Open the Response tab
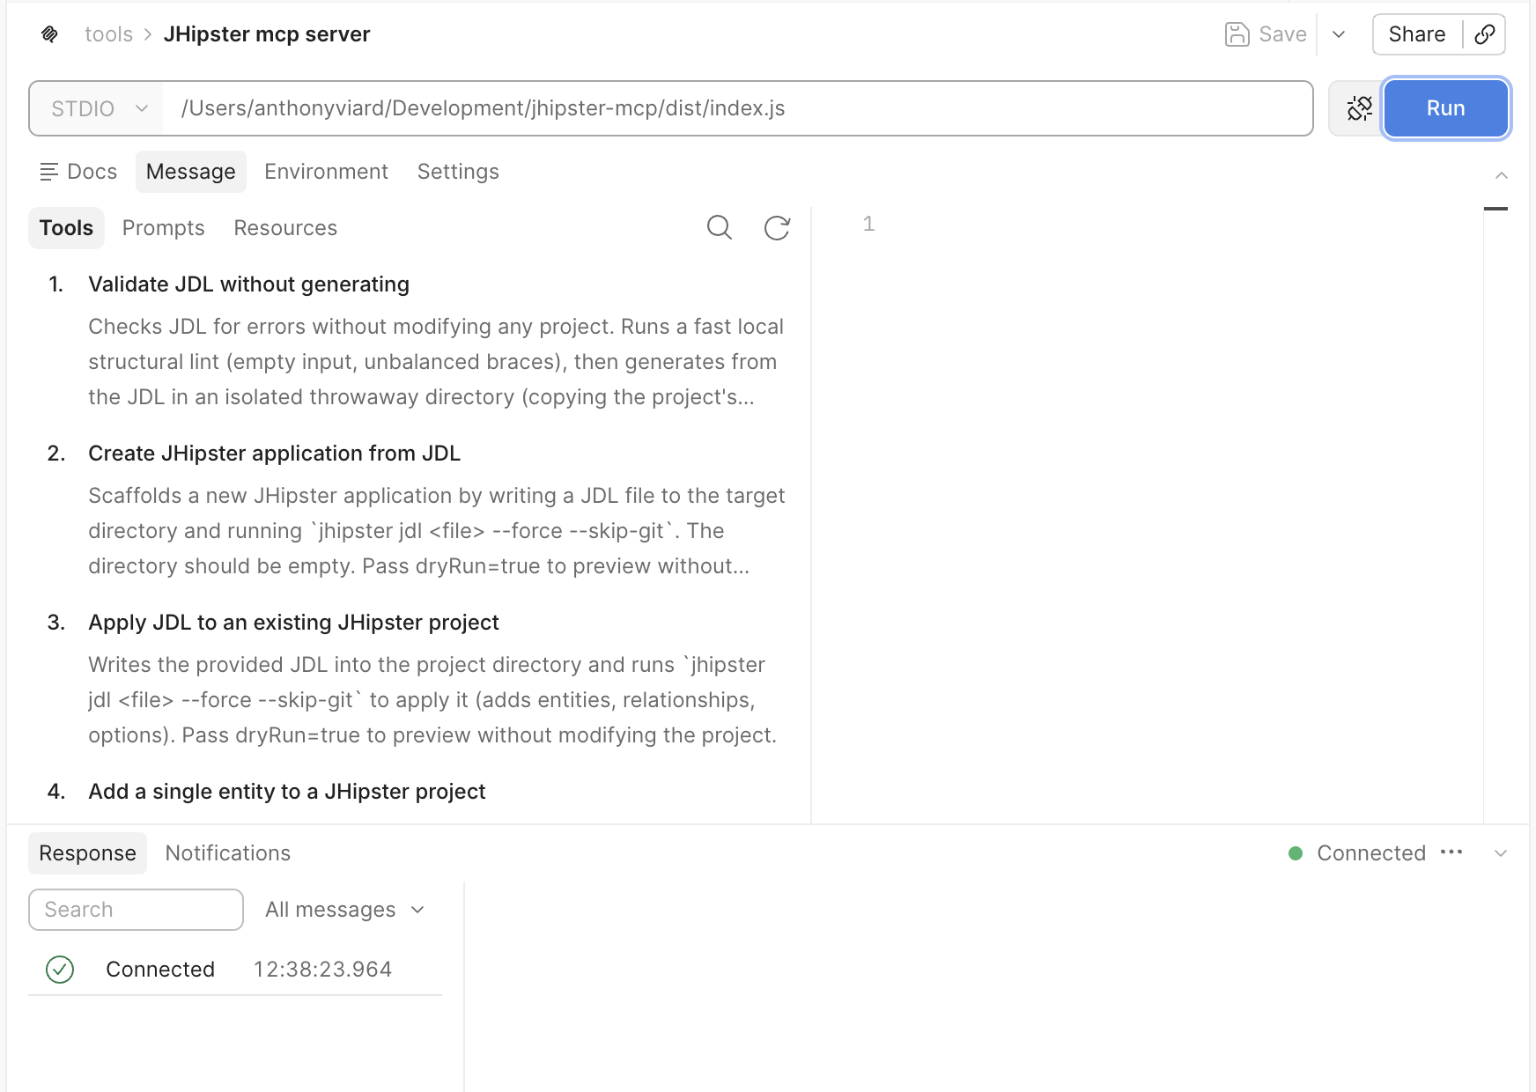 point(87,853)
